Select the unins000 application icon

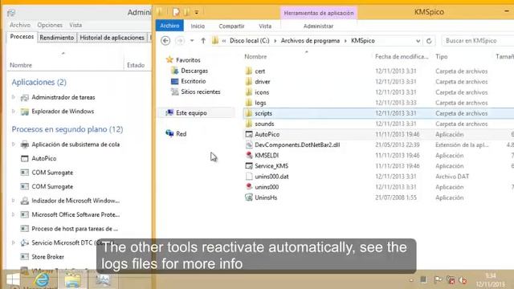click(x=249, y=187)
